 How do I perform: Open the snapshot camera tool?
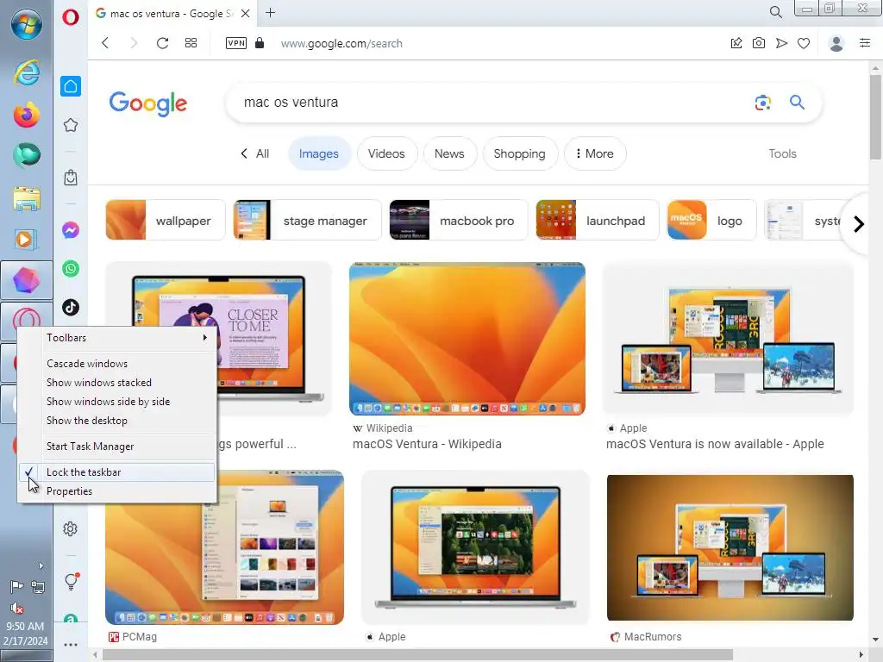[759, 43]
